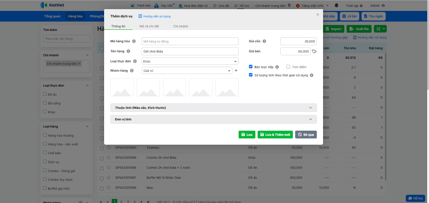Add new product group with plus icon
Image resolution: width=429 pixels, height=203 pixels.
[x=236, y=71]
